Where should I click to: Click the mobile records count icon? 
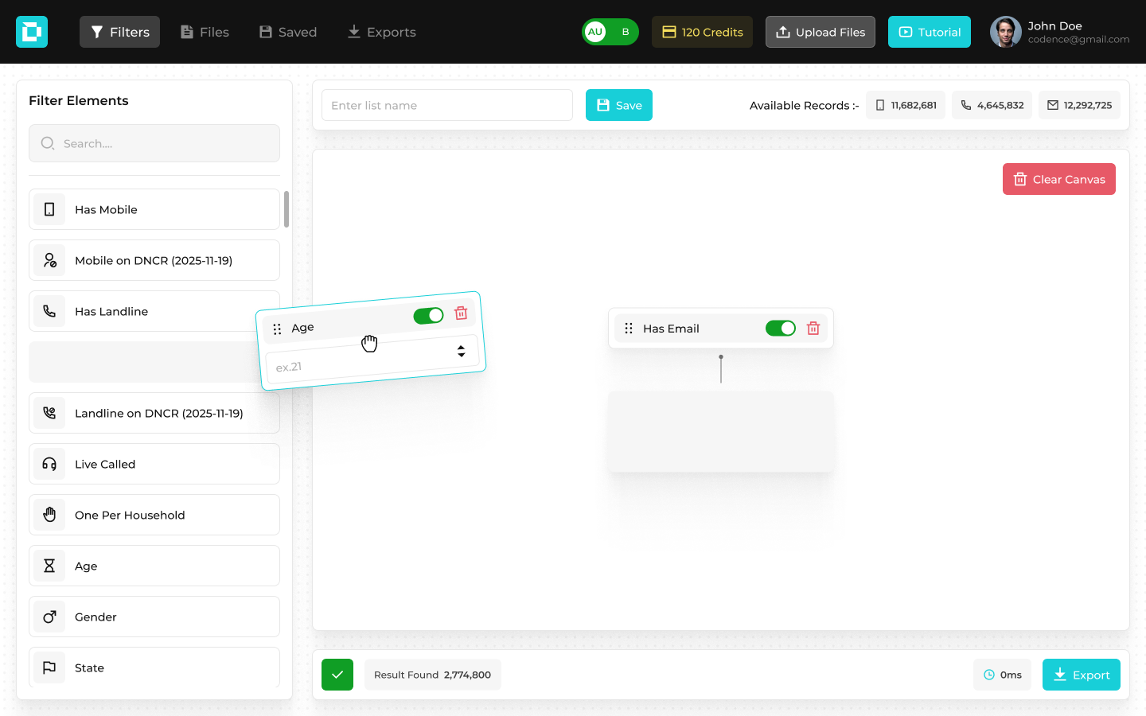[880, 105]
